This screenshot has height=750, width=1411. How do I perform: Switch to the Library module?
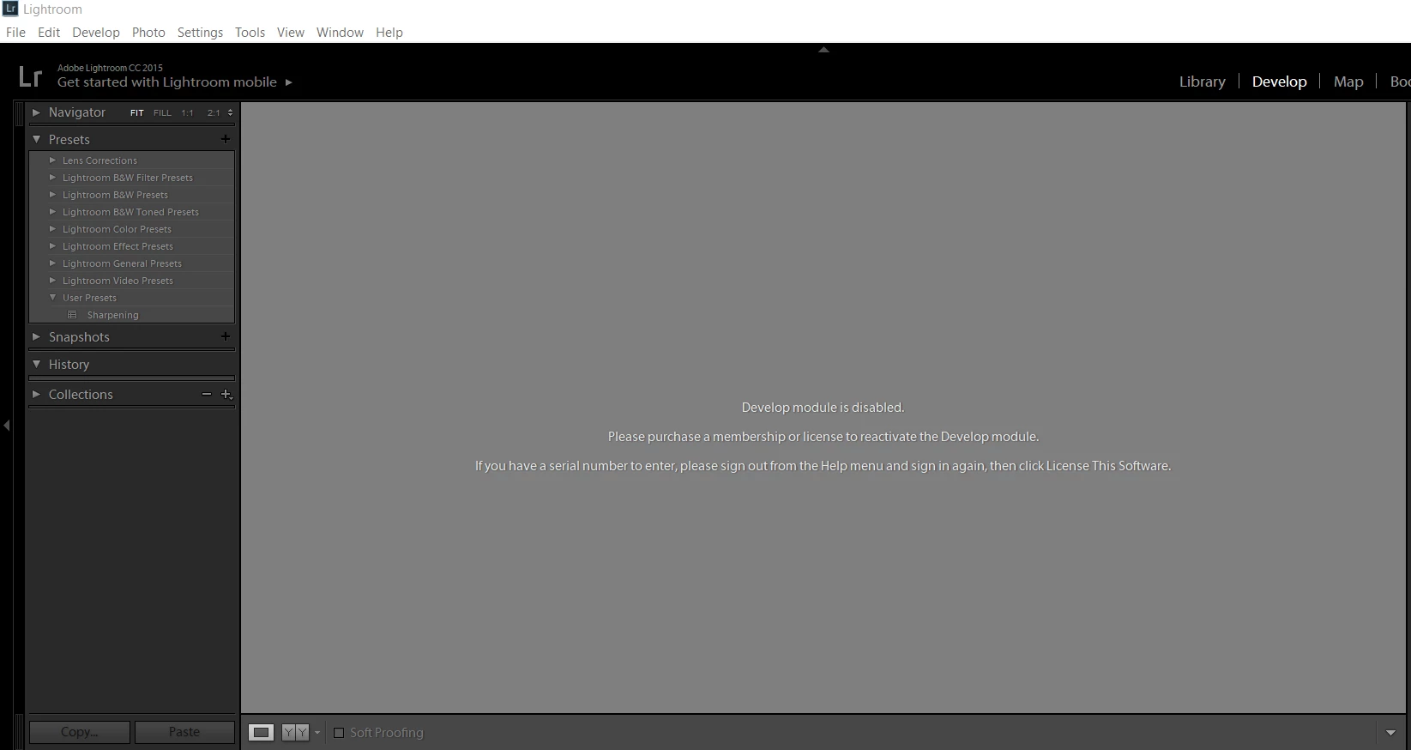click(x=1202, y=82)
